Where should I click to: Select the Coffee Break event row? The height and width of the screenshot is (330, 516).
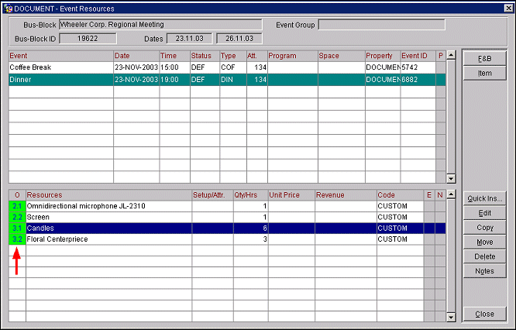[60, 68]
